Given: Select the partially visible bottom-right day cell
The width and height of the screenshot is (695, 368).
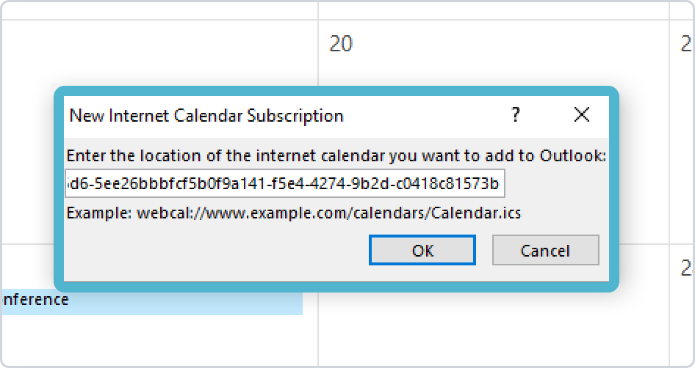Looking at the screenshot, I should click(x=683, y=323).
